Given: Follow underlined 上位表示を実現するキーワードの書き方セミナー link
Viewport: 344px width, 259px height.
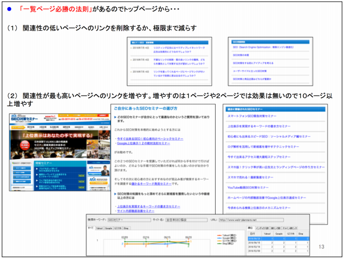Looking at the screenshot, I should point(148,207).
